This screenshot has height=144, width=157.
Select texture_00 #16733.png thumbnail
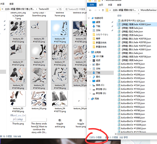[18, 32]
